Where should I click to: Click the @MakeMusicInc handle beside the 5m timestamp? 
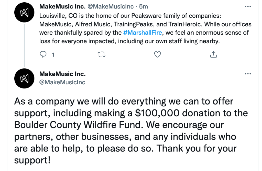111,6
